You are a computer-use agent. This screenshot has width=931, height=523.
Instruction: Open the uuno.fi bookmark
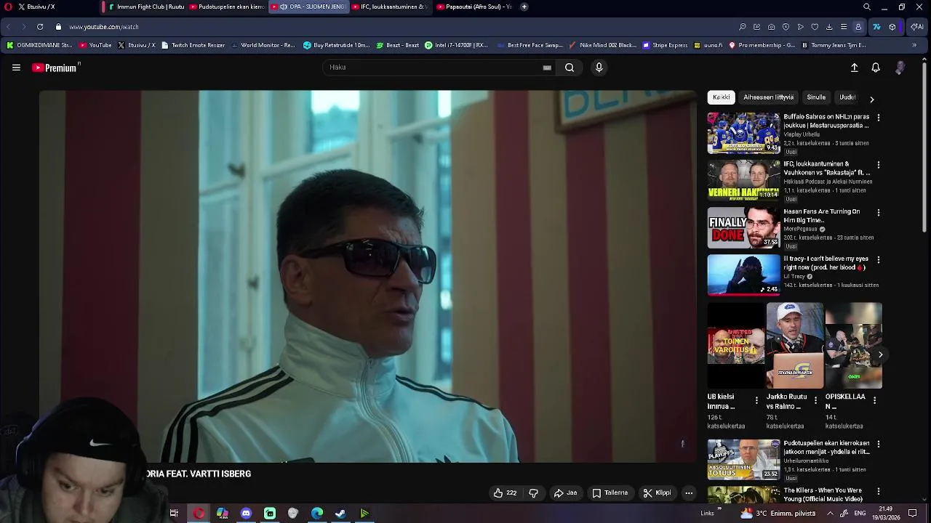click(x=708, y=45)
